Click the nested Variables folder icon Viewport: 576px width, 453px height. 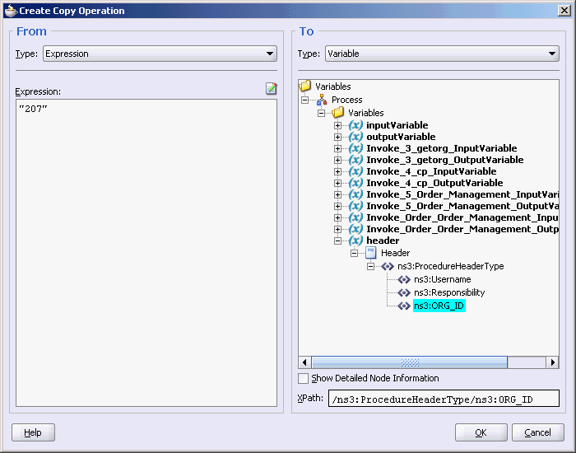338,113
